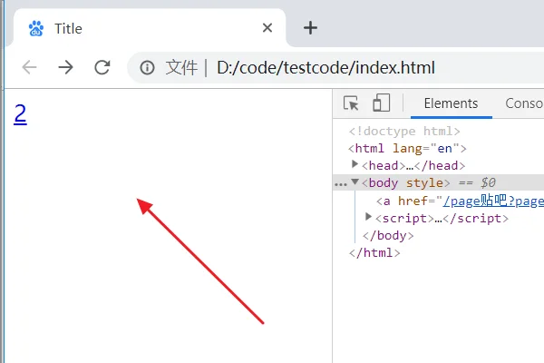Select the html lang="en" line
Screen dimensions: 544x363
(407, 149)
